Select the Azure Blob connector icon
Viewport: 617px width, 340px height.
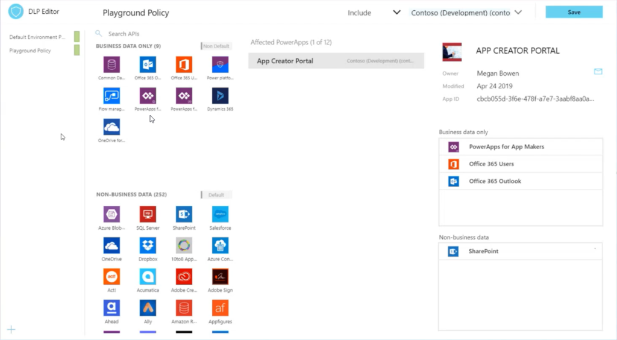(111, 214)
